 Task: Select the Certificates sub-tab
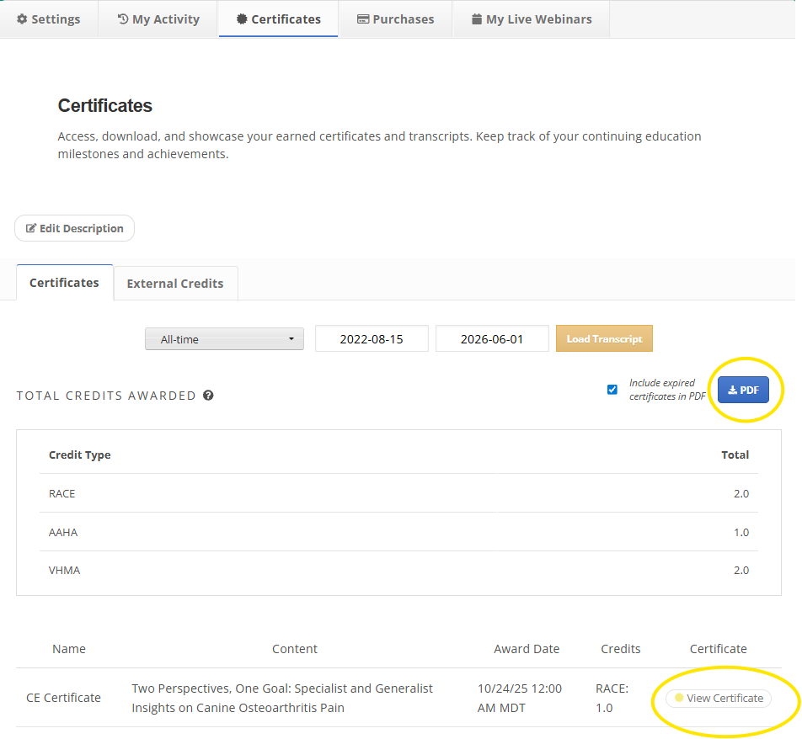point(64,283)
